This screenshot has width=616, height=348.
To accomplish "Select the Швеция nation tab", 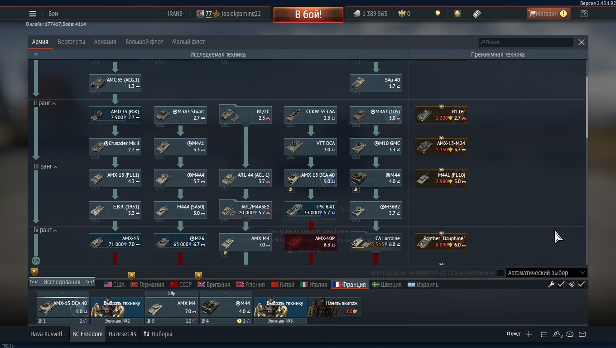I will [386, 285].
